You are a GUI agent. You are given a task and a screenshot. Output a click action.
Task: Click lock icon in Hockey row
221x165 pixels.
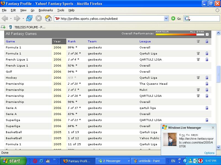207,78
